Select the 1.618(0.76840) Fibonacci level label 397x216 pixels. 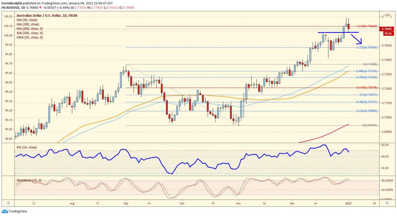point(367,26)
